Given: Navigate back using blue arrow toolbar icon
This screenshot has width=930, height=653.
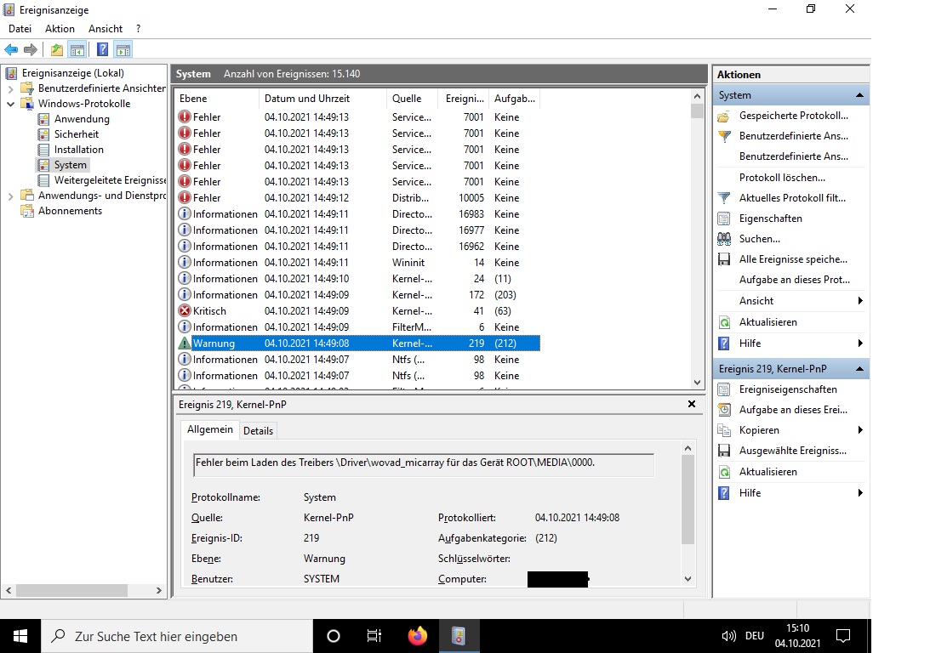Looking at the screenshot, I should click(x=10, y=49).
